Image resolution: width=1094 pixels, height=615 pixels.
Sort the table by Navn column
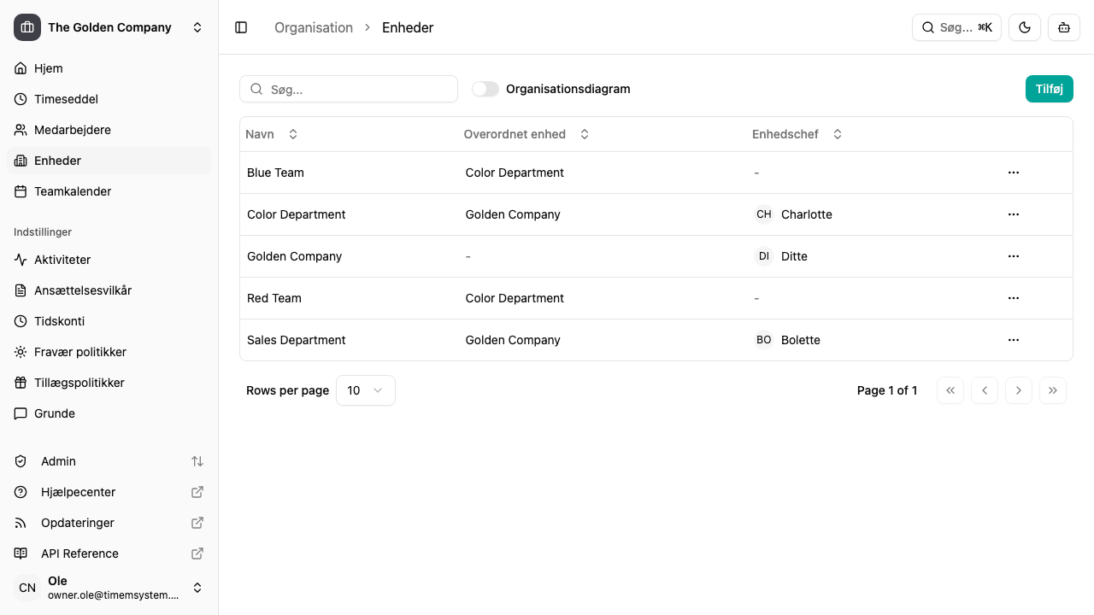pos(293,134)
